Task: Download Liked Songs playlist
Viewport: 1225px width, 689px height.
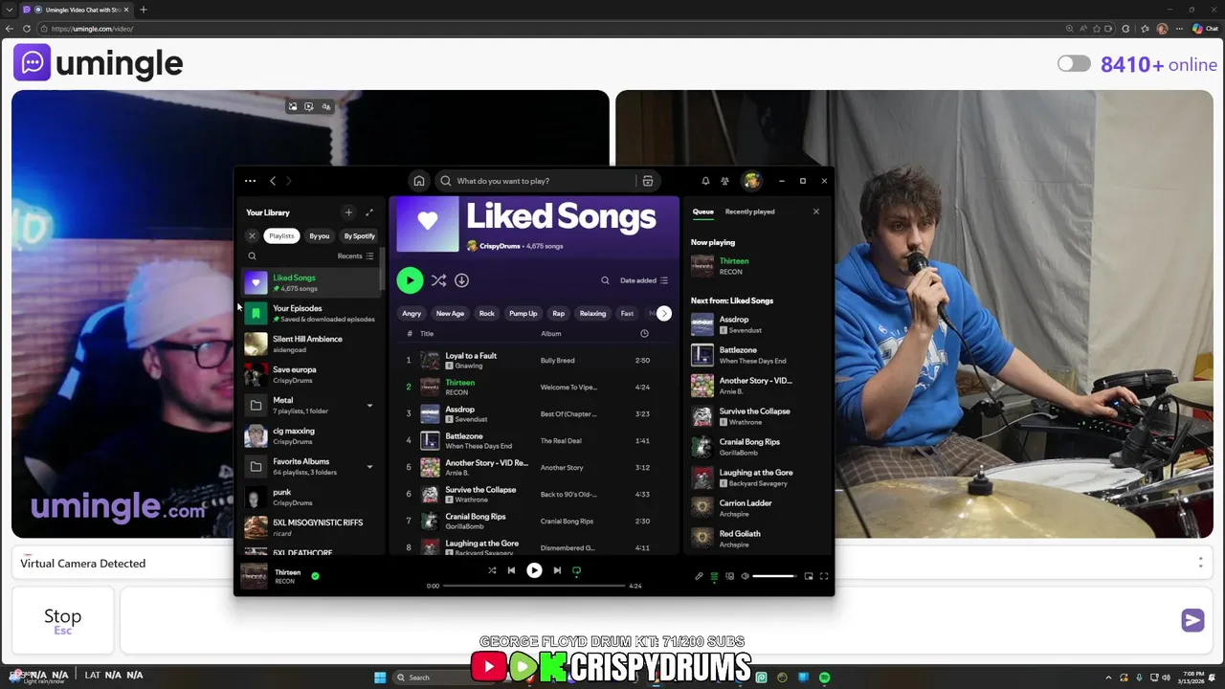Action: click(x=461, y=280)
